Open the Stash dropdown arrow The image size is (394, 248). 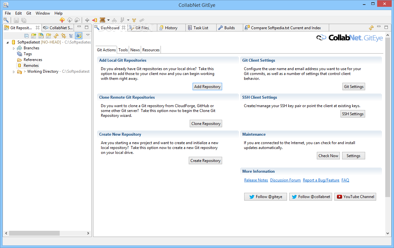[x=108, y=20]
